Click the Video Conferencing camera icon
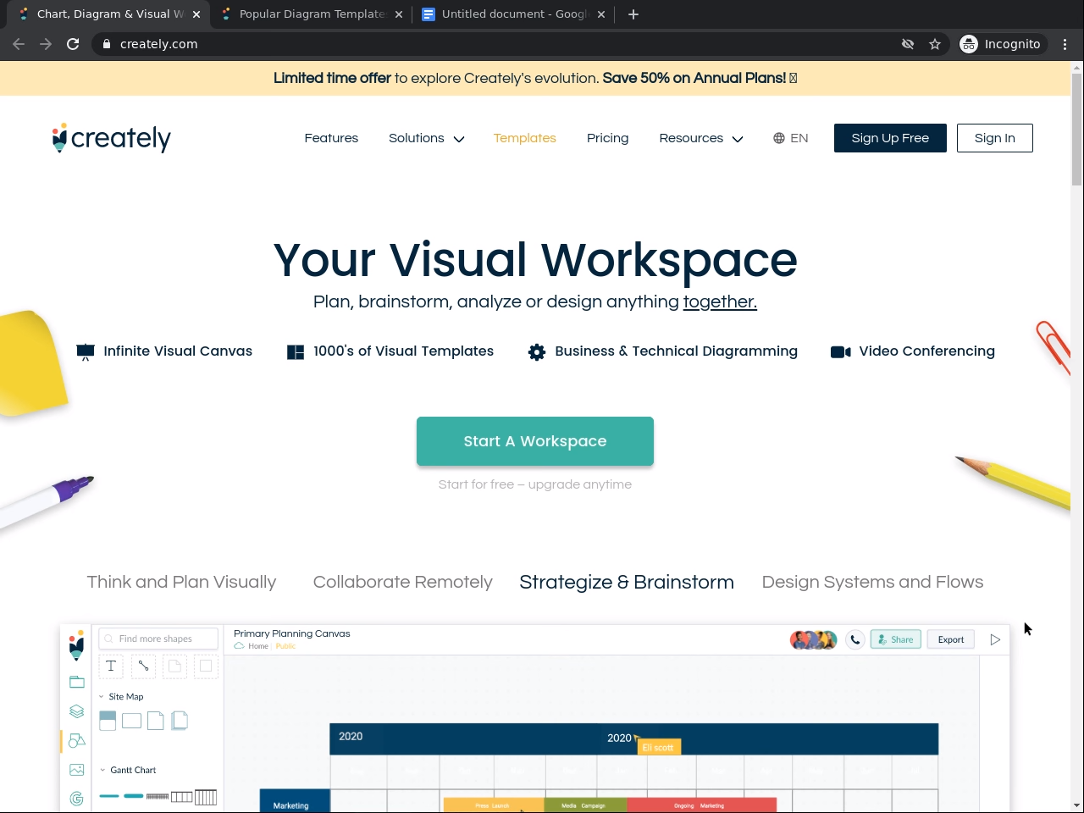Screen dimensions: 1084x813 pos(841,352)
